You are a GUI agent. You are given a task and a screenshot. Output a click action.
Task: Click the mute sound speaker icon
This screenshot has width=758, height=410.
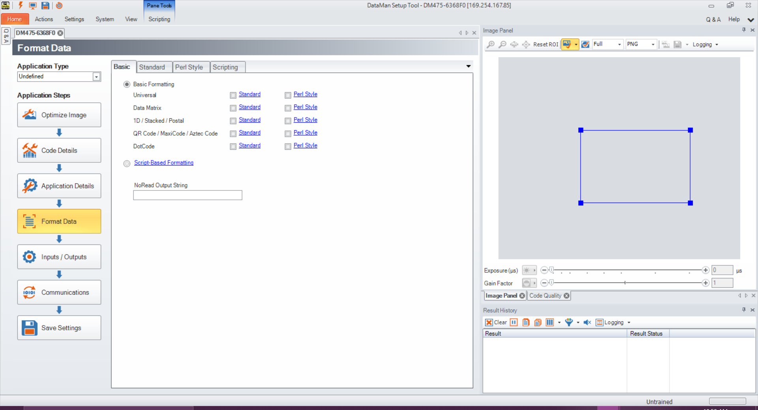(x=587, y=322)
